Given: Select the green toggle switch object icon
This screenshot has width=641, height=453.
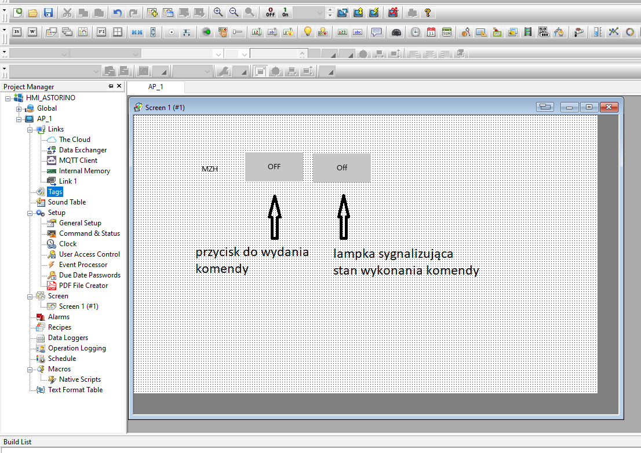Looking at the screenshot, I should click(206, 32).
